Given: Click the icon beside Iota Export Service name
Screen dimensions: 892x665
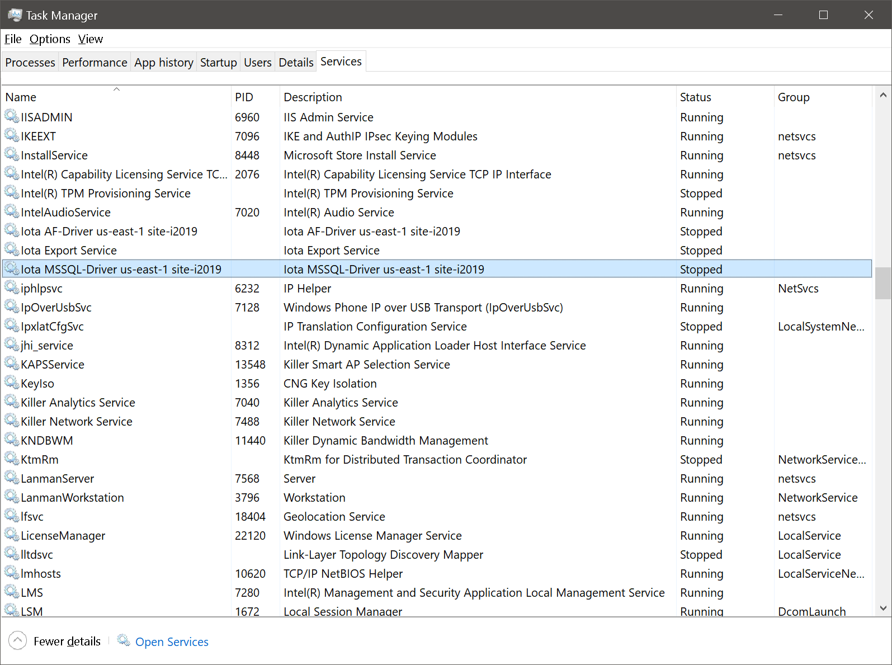Looking at the screenshot, I should click(x=12, y=249).
